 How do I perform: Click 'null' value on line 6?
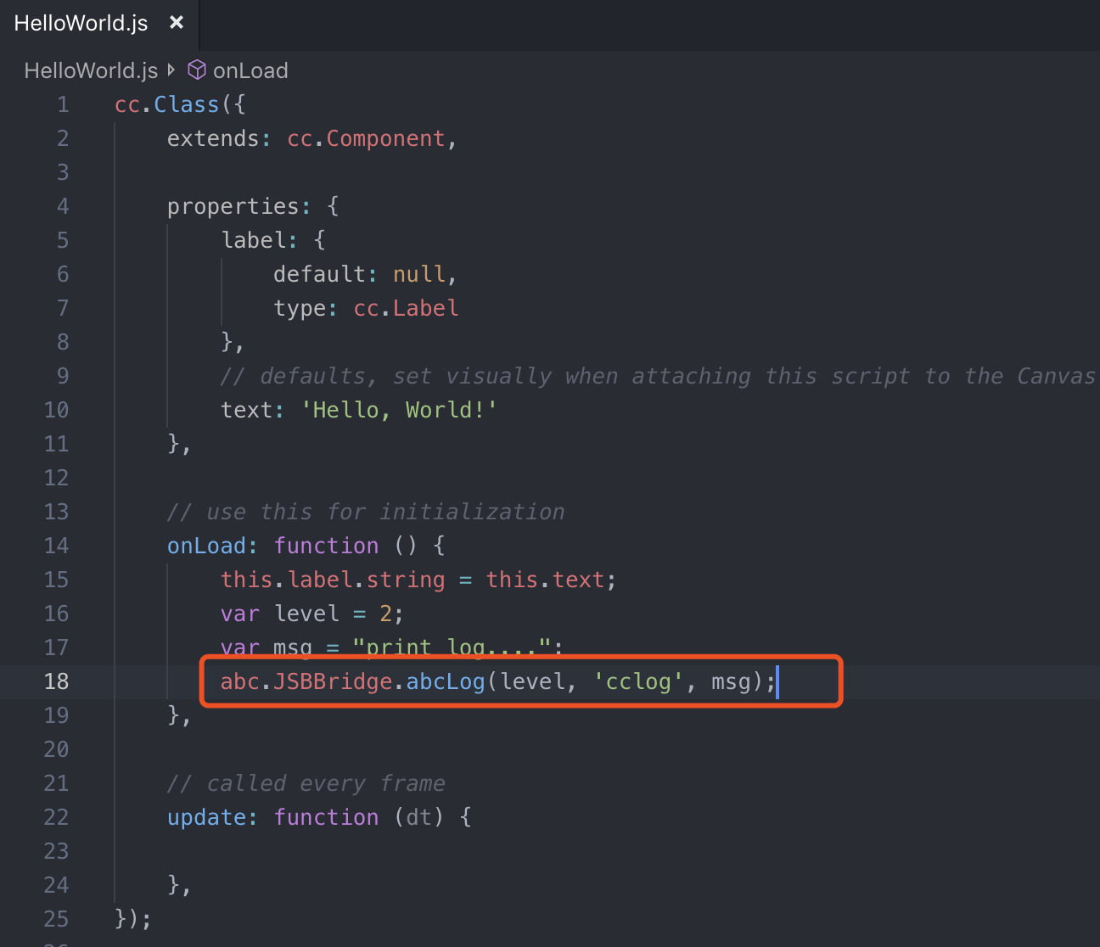(419, 274)
